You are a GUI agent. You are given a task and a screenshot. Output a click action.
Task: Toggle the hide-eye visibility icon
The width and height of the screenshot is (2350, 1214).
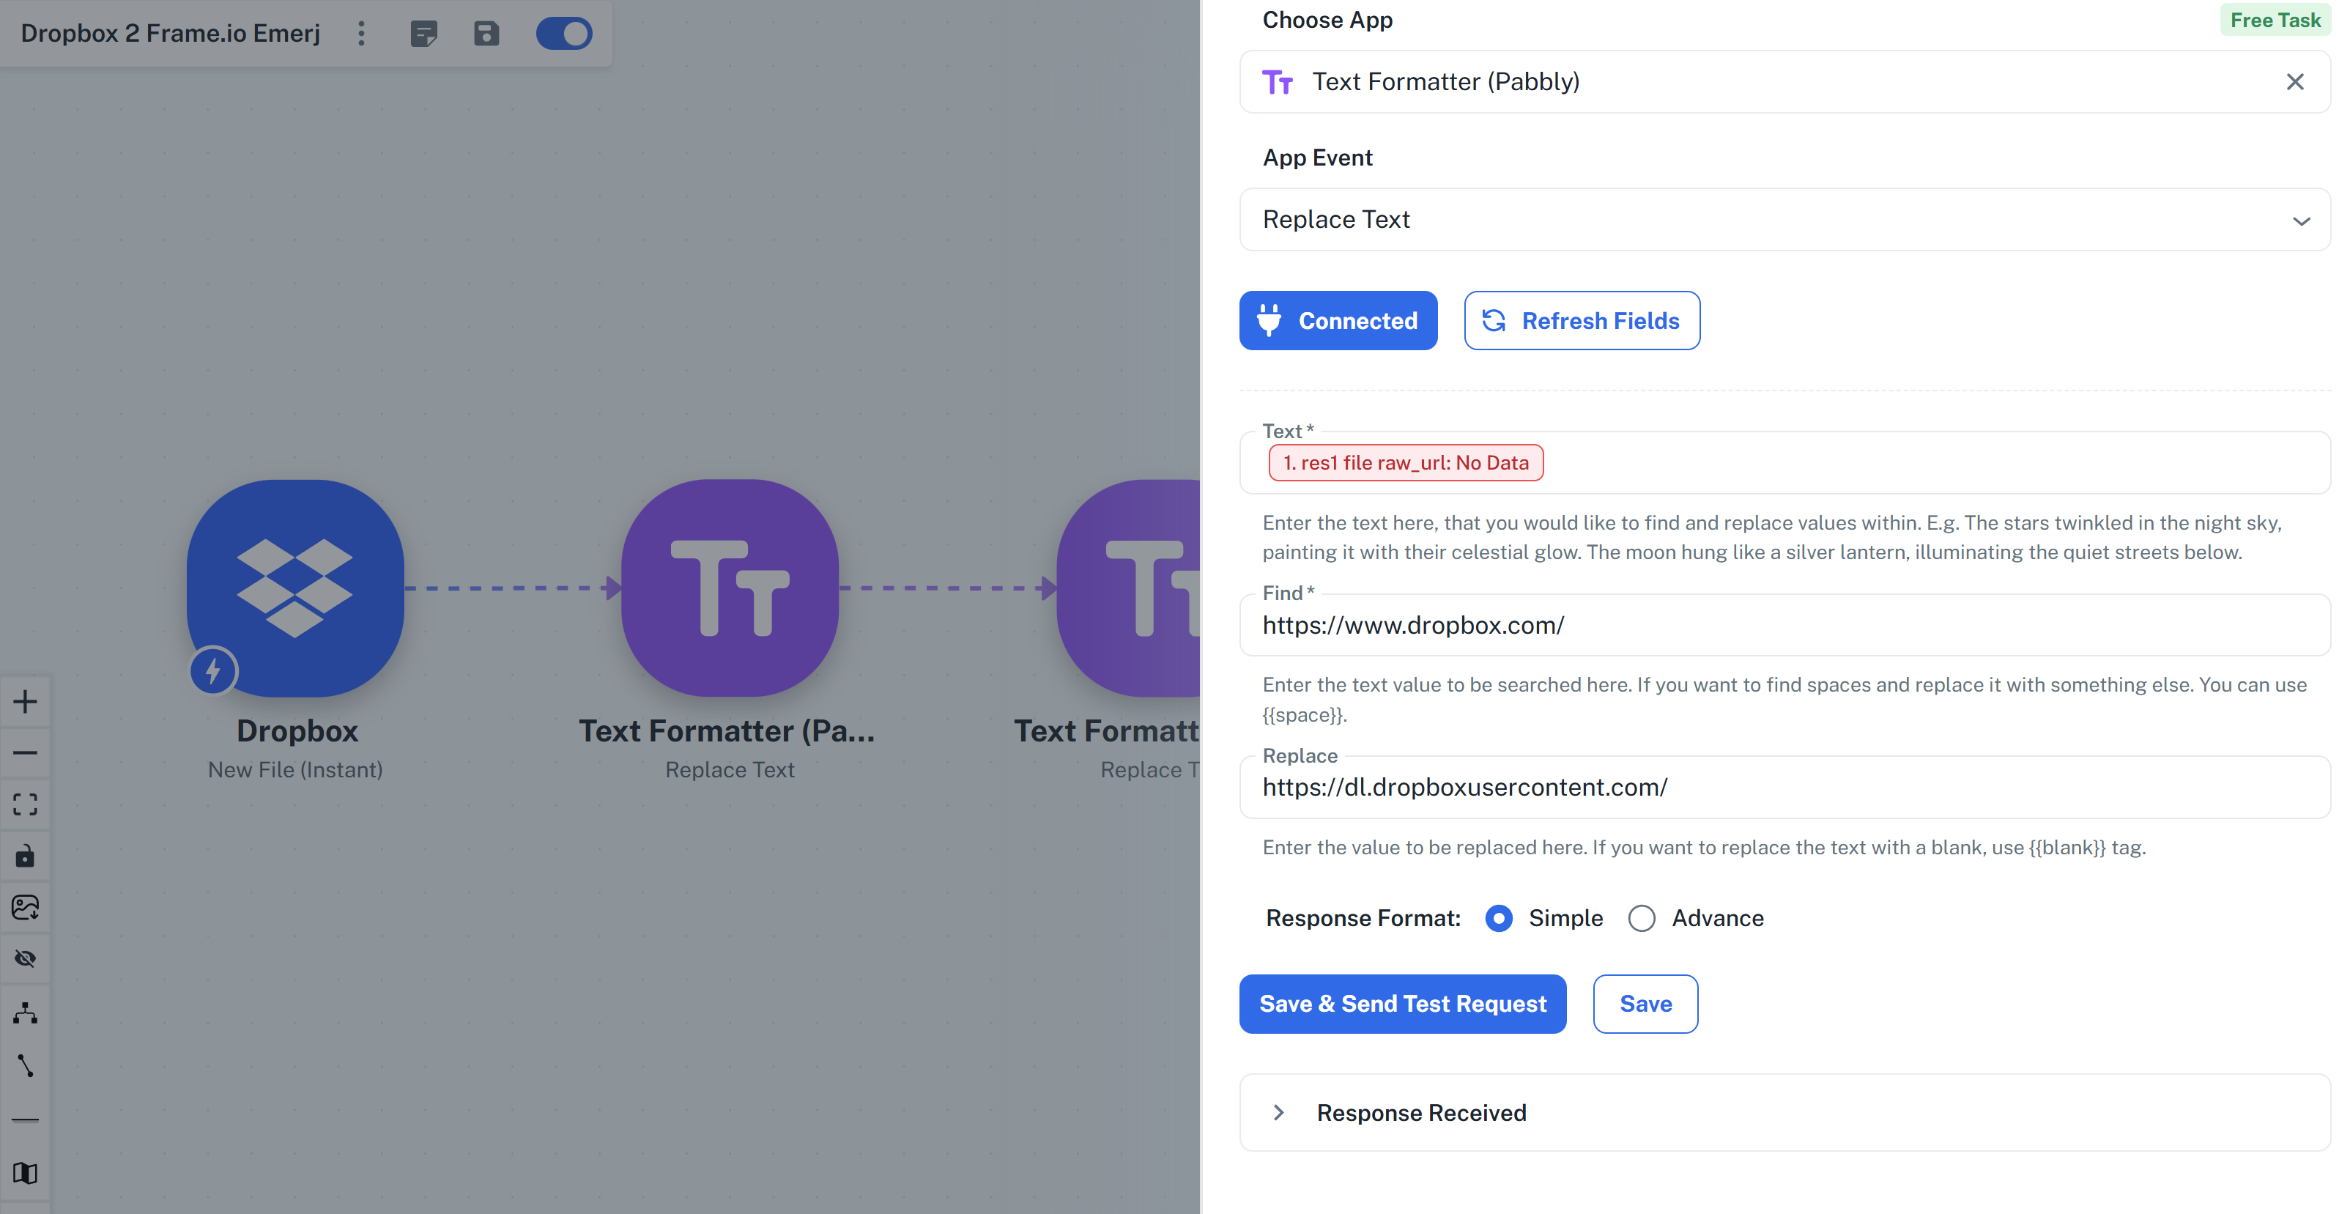coord(26,958)
